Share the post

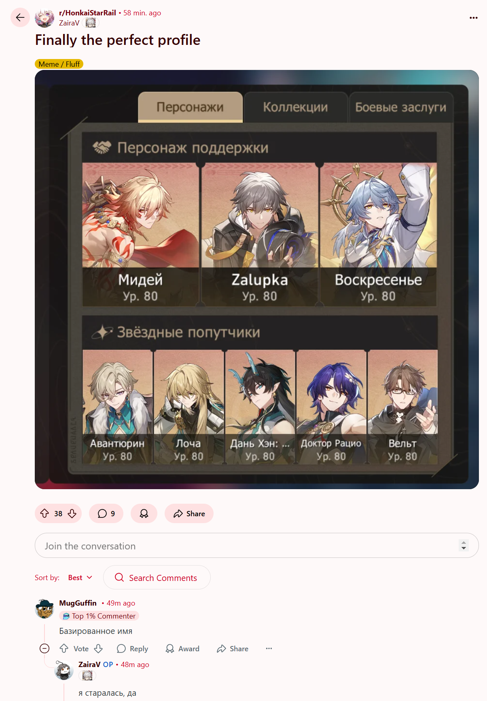click(189, 513)
